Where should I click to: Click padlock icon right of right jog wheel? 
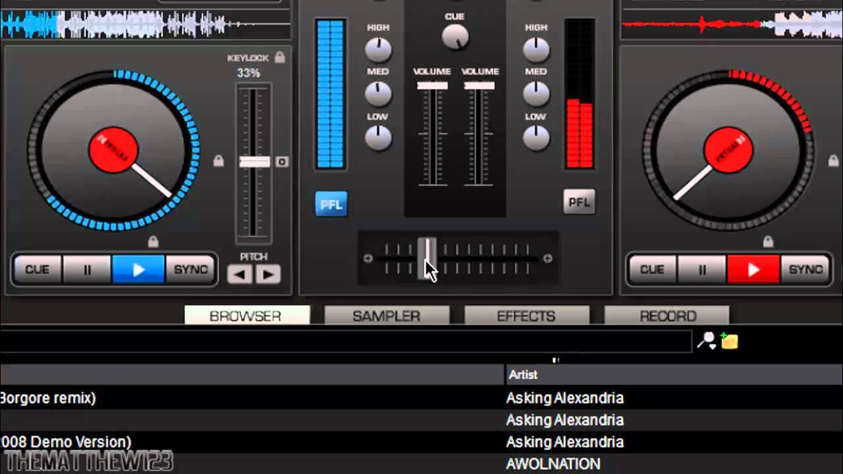point(833,161)
